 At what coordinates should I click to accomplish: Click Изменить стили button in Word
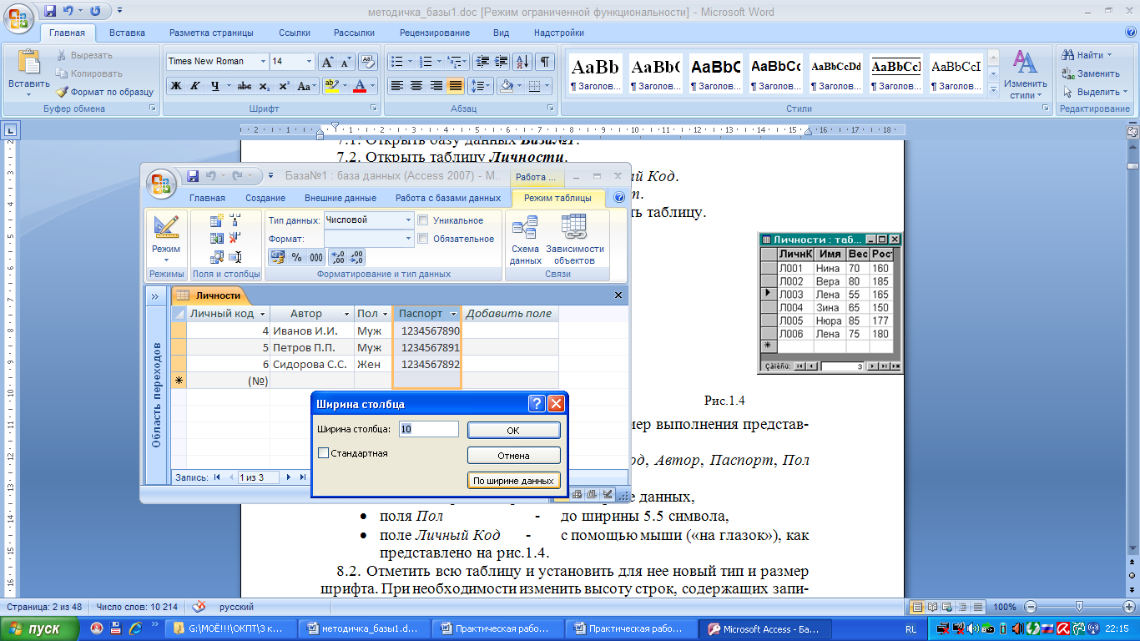[1026, 73]
